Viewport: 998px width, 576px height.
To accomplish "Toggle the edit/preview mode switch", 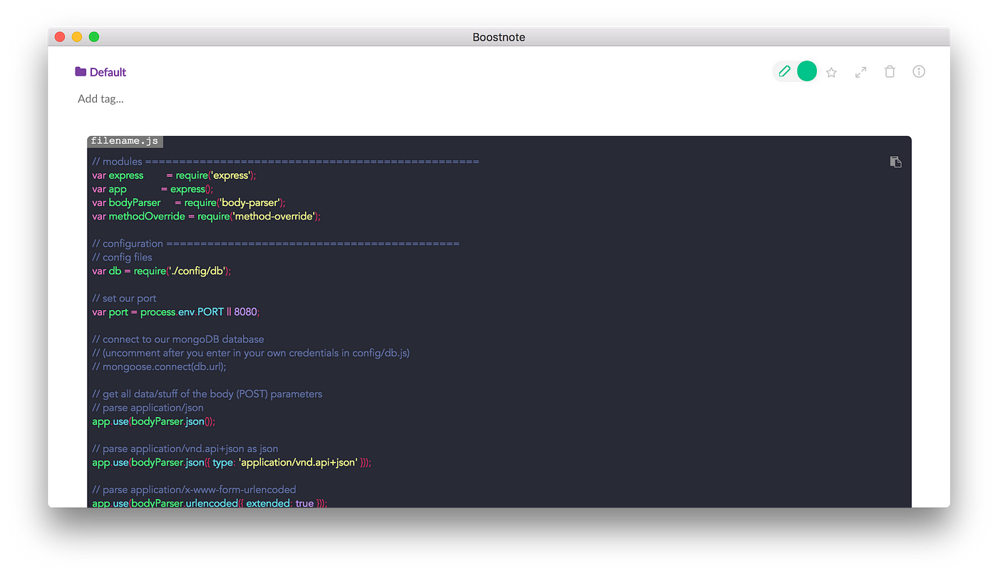I will 795,71.
